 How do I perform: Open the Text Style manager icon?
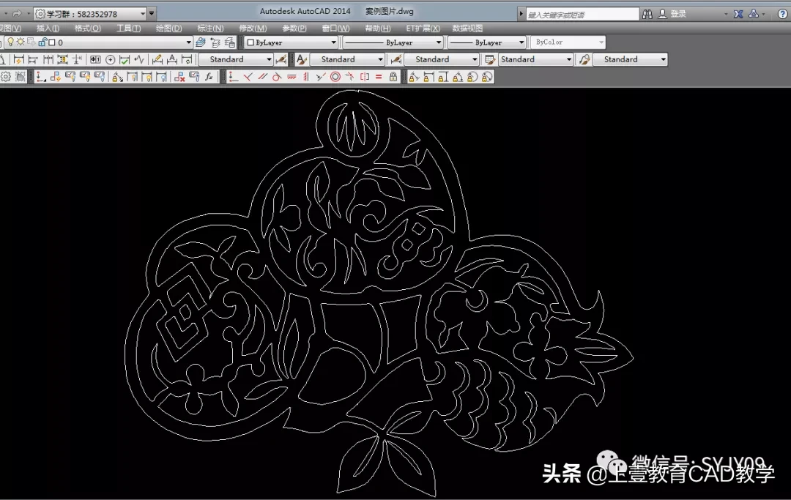pos(301,59)
